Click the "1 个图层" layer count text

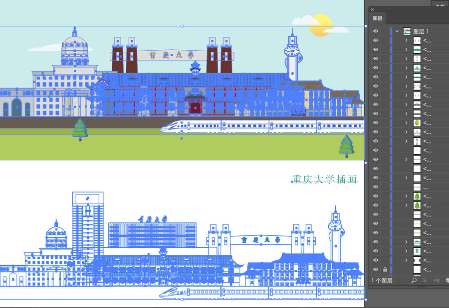[x=382, y=280]
